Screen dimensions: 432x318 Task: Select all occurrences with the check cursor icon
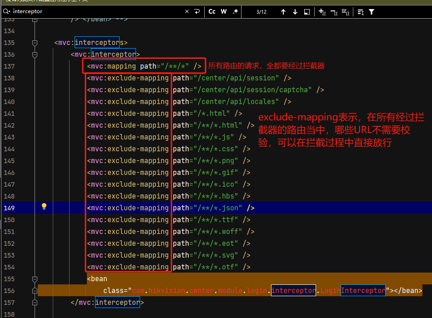(346, 12)
